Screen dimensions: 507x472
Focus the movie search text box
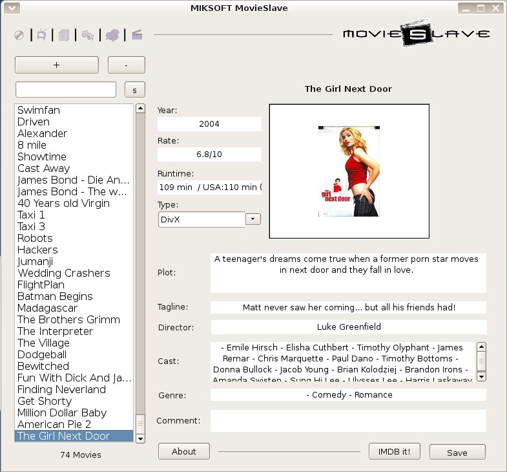click(66, 90)
